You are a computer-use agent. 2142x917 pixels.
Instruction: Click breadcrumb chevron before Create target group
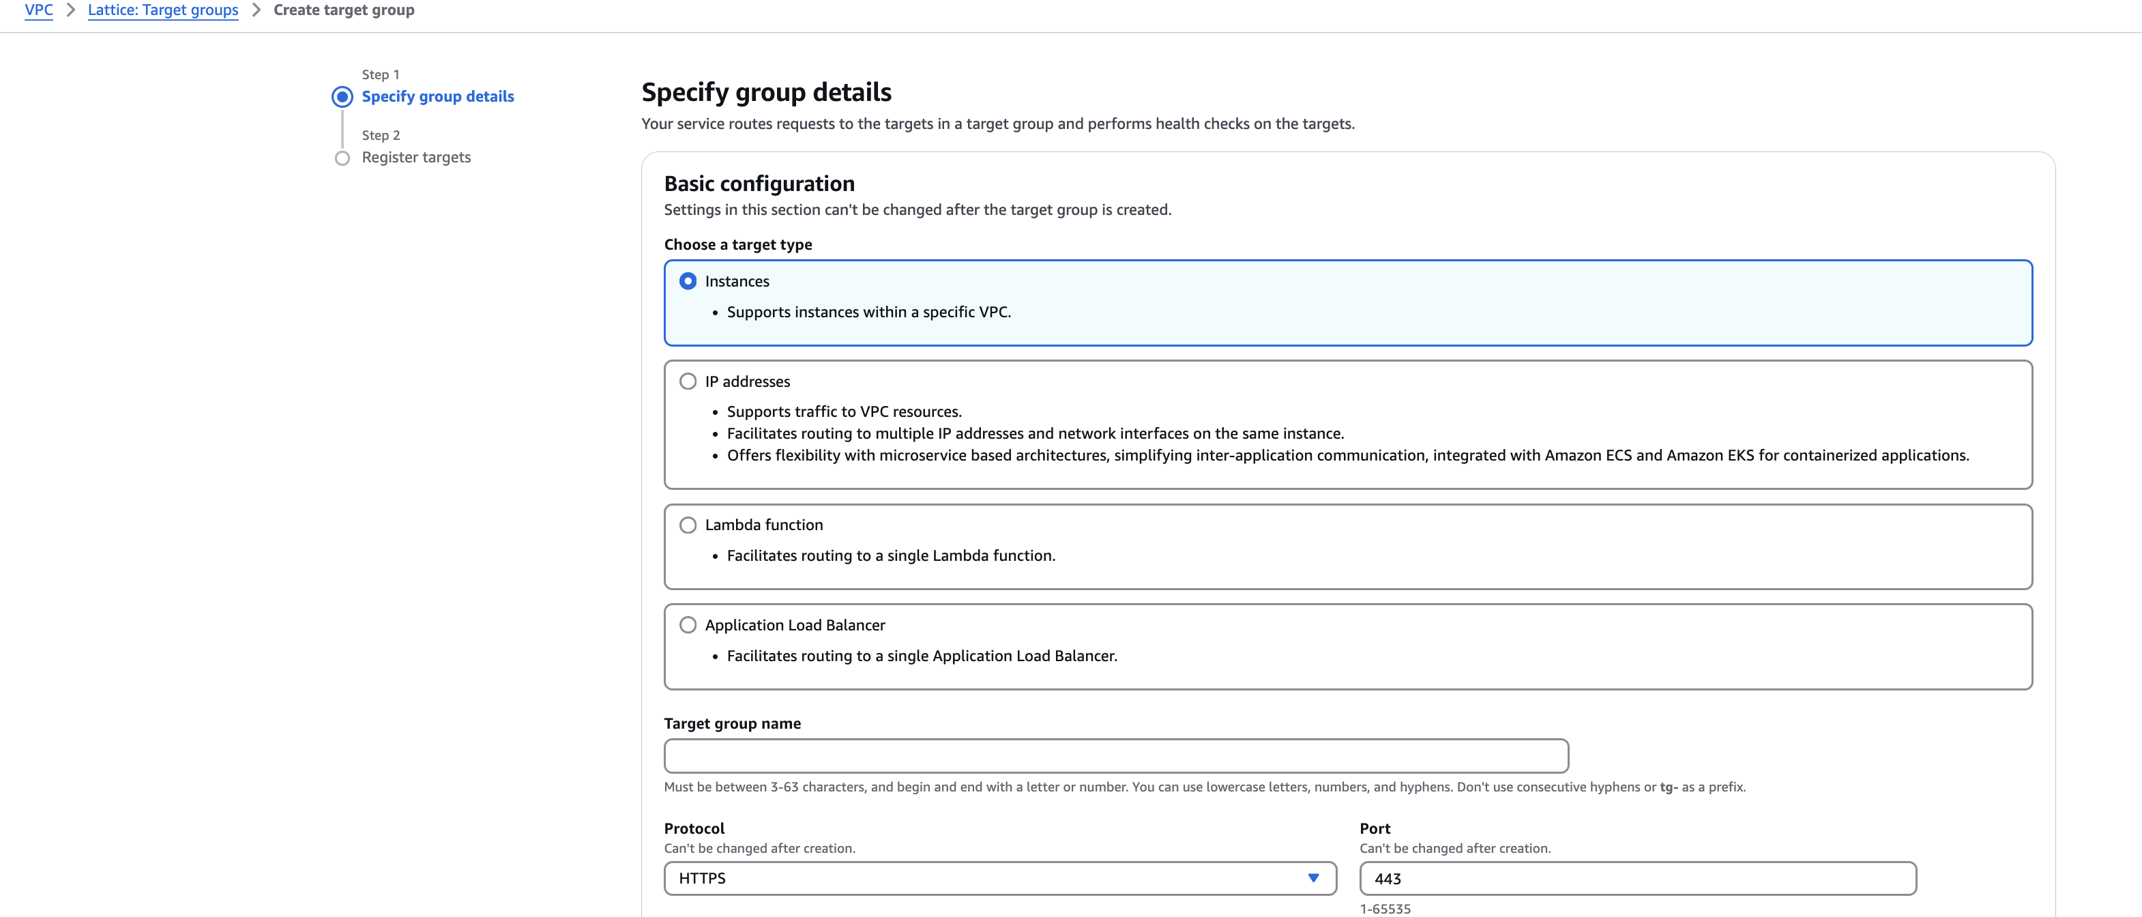(256, 10)
